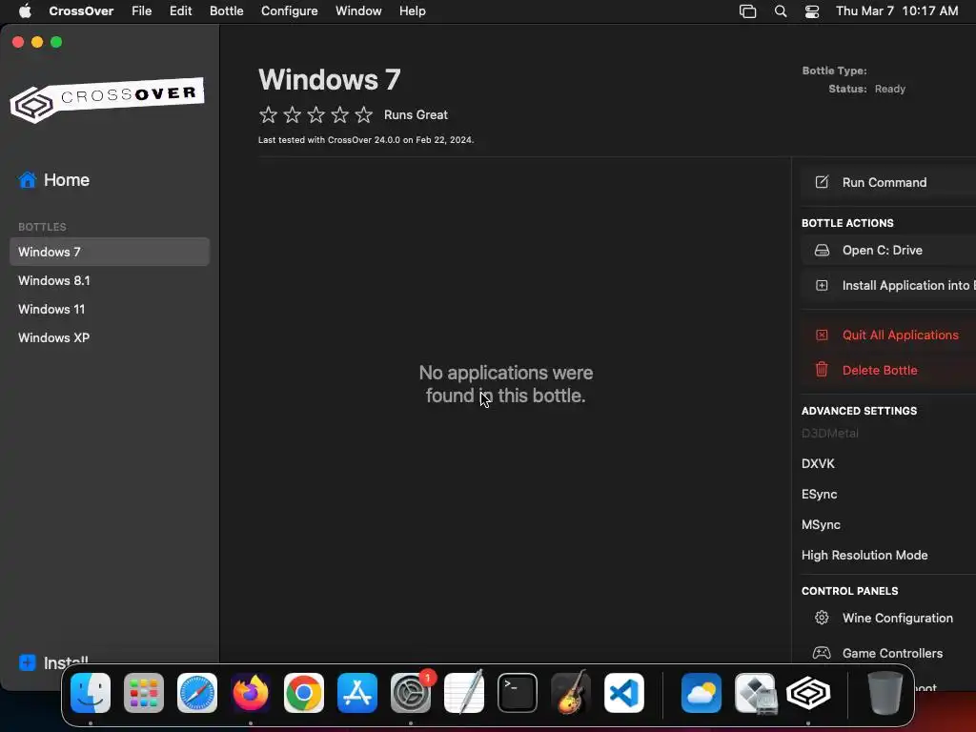Select the Windows 7 bottle
The image size is (976, 732).
110,252
